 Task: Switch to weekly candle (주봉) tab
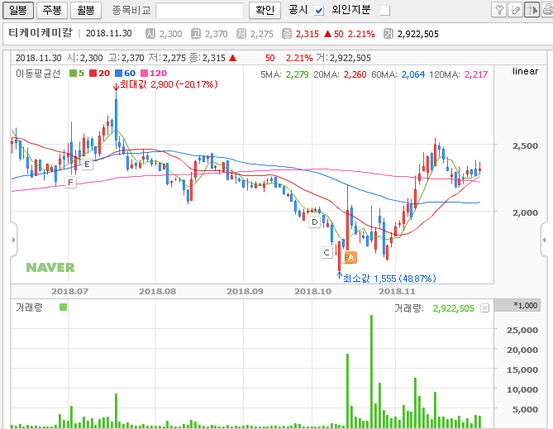(52, 10)
